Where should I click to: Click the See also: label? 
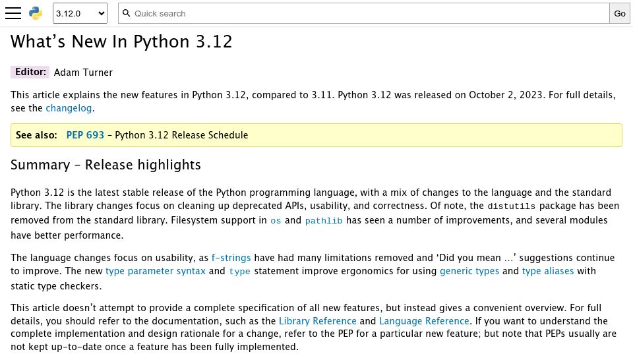coord(36,135)
